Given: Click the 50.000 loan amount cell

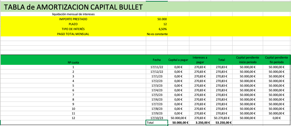Looking at the screenshot, I should [157, 19].
